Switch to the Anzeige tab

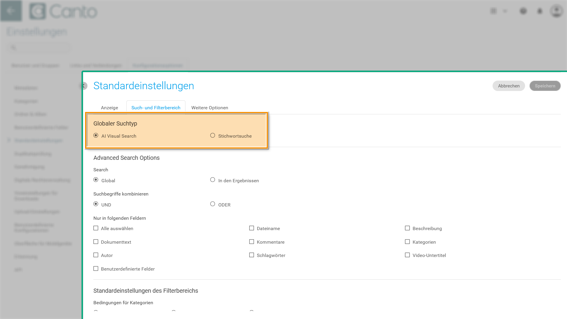coord(109,108)
